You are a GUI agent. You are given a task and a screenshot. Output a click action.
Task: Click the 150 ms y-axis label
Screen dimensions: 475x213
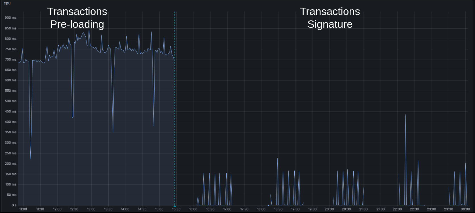click(10, 174)
